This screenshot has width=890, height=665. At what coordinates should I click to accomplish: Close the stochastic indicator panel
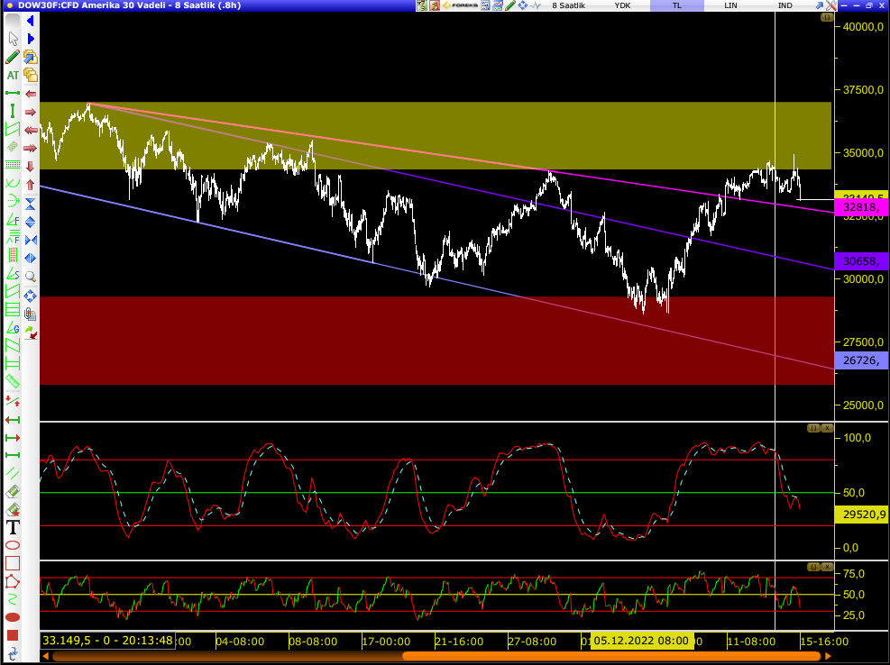827,428
